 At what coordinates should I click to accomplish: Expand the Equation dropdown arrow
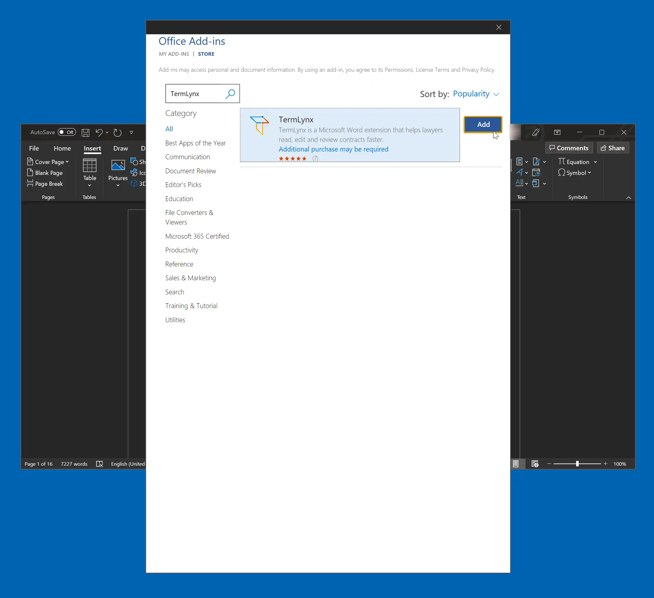[x=595, y=162]
